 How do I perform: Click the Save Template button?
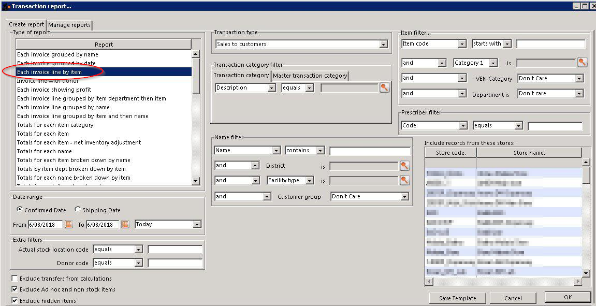(x=457, y=298)
